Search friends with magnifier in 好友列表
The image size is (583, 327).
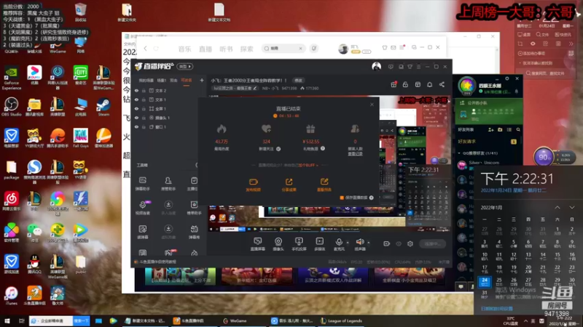point(518,130)
